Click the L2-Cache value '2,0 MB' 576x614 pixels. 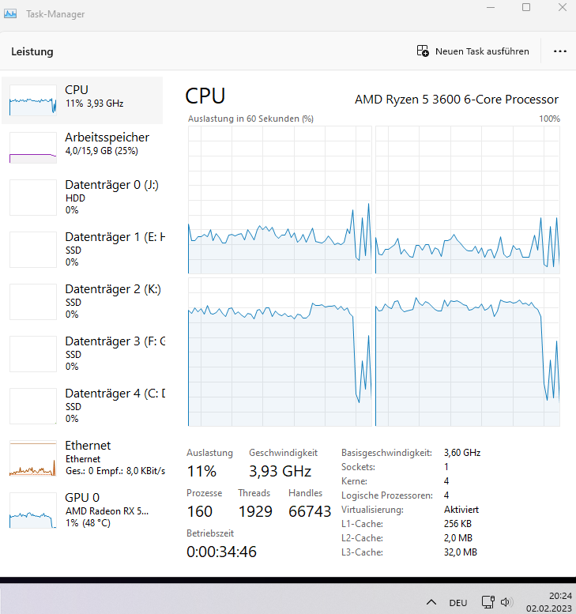click(458, 538)
